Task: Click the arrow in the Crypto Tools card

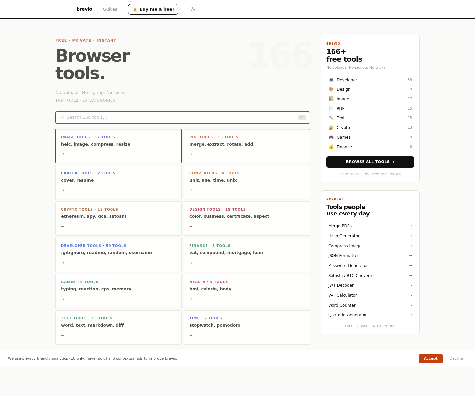Action: pyautogui.click(x=63, y=227)
